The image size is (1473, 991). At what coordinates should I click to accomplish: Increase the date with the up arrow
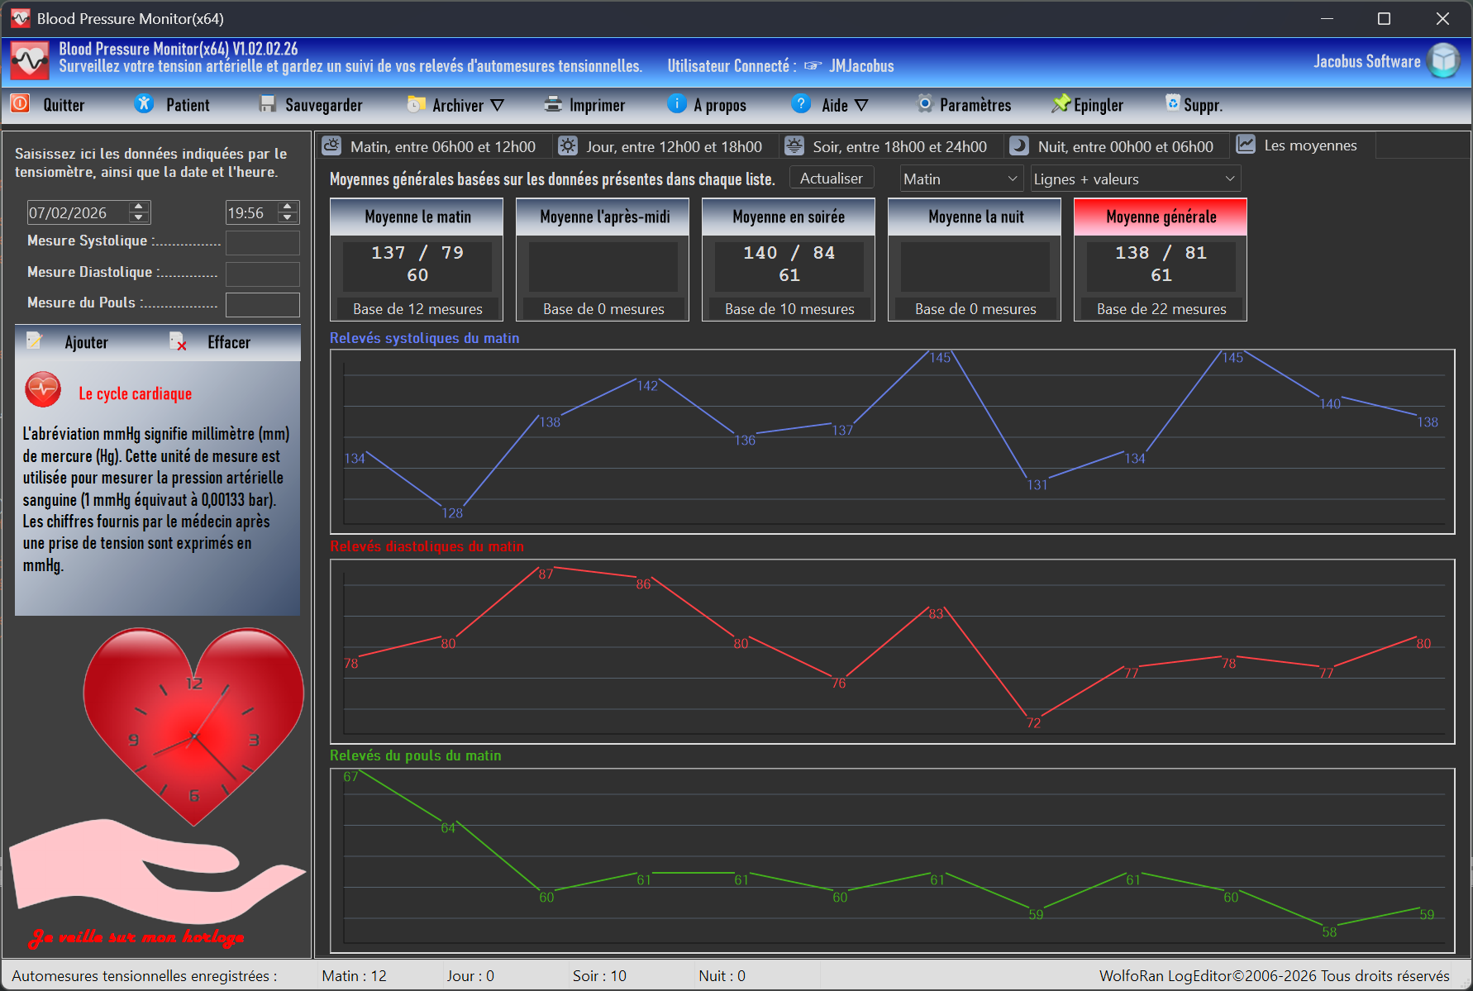click(139, 207)
